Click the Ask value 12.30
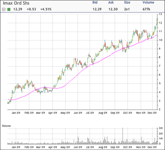Image resolution: width=165 pixels, height=150 pixels. pos(113,10)
